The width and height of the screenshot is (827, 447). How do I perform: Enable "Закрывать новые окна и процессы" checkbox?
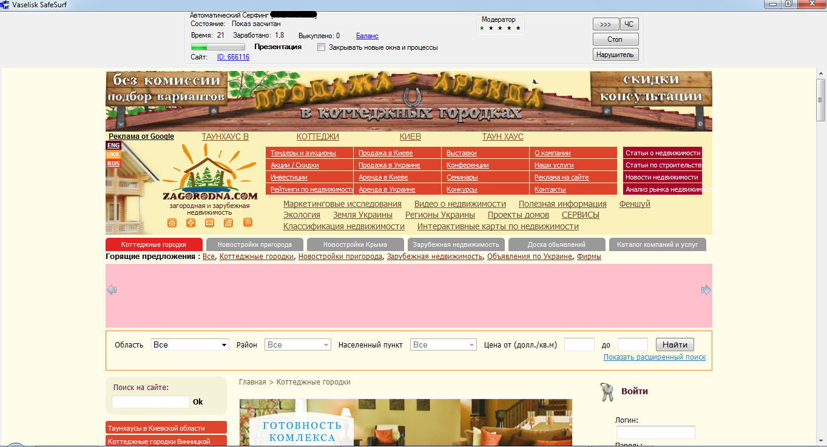click(x=322, y=47)
